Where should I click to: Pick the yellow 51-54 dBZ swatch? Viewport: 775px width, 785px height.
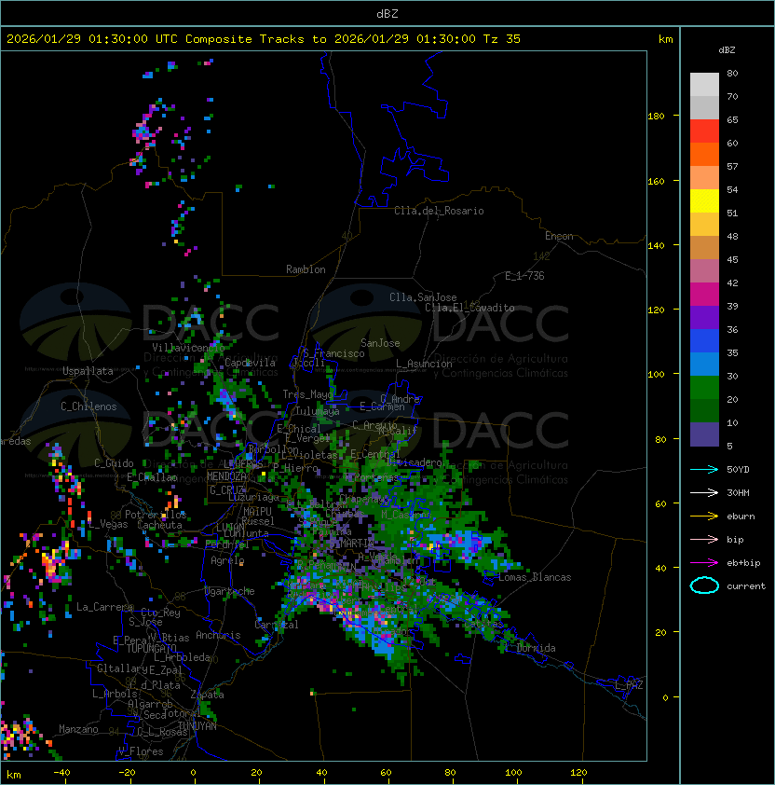[x=704, y=200]
